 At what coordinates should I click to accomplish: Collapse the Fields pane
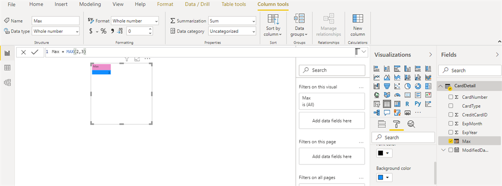pos(497,55)
